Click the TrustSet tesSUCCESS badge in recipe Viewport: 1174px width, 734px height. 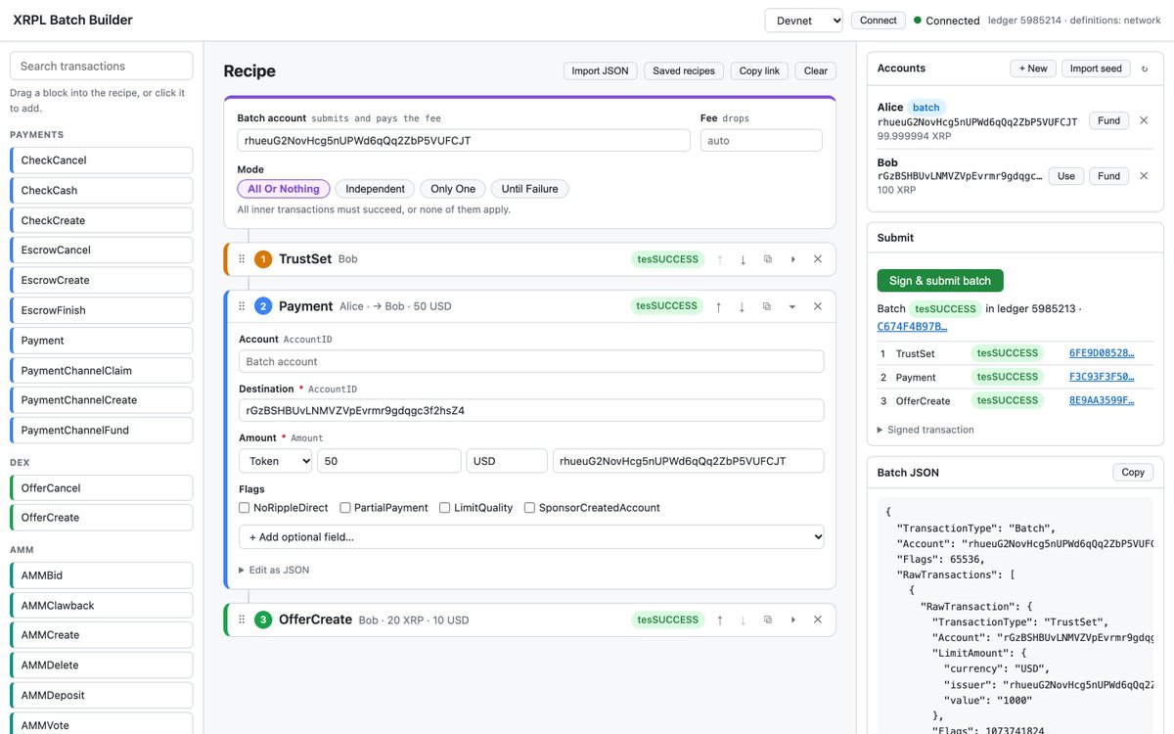pyautogui.click(x=667, y=259)
